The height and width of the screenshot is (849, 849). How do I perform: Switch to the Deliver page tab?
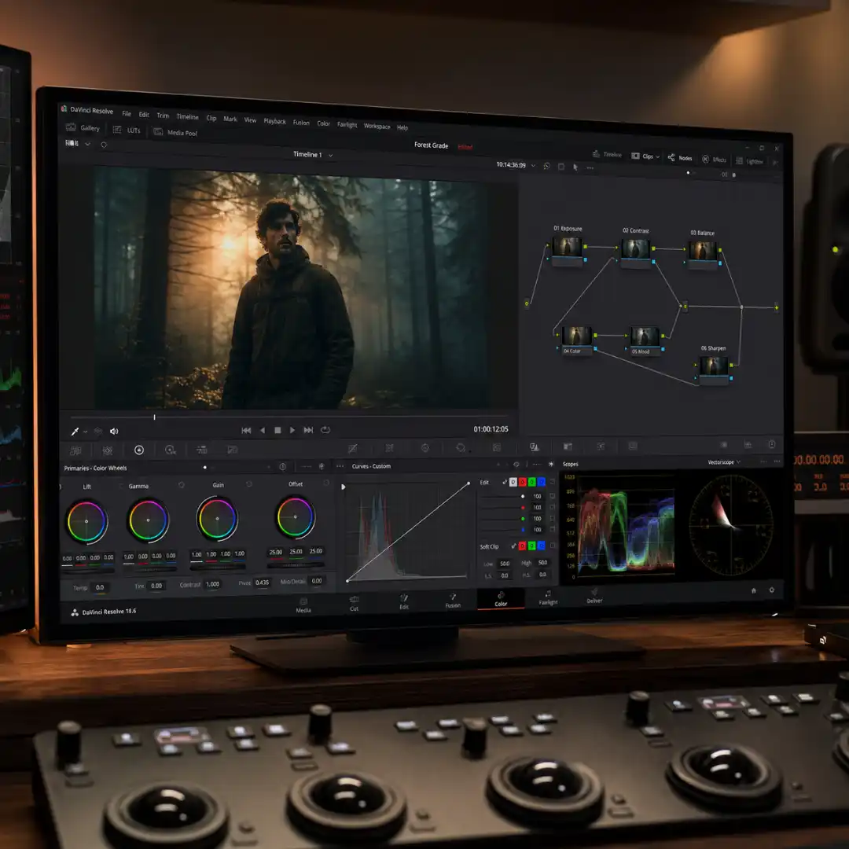594,596
